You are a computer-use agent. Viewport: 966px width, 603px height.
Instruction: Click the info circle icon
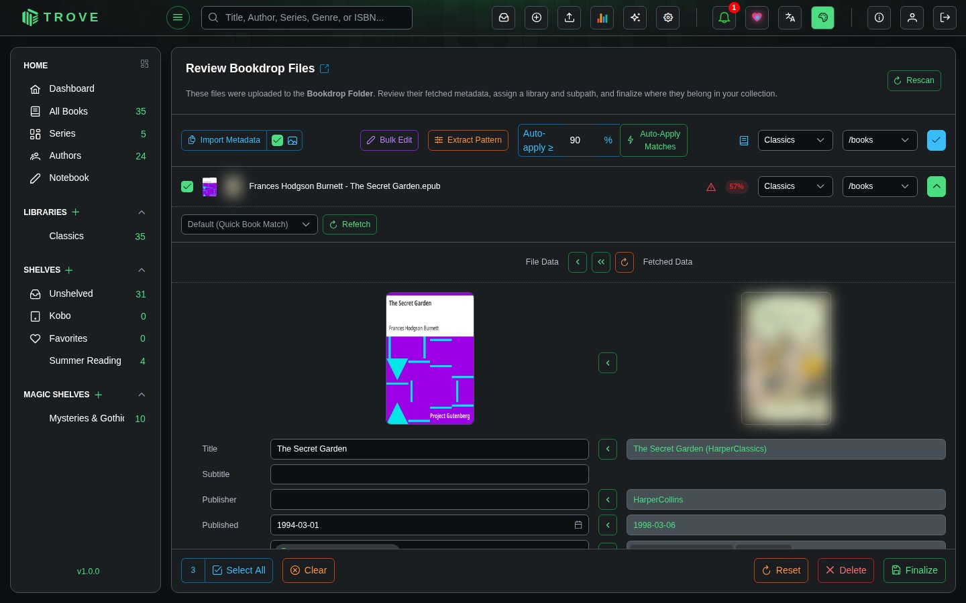tap(879, 18)
